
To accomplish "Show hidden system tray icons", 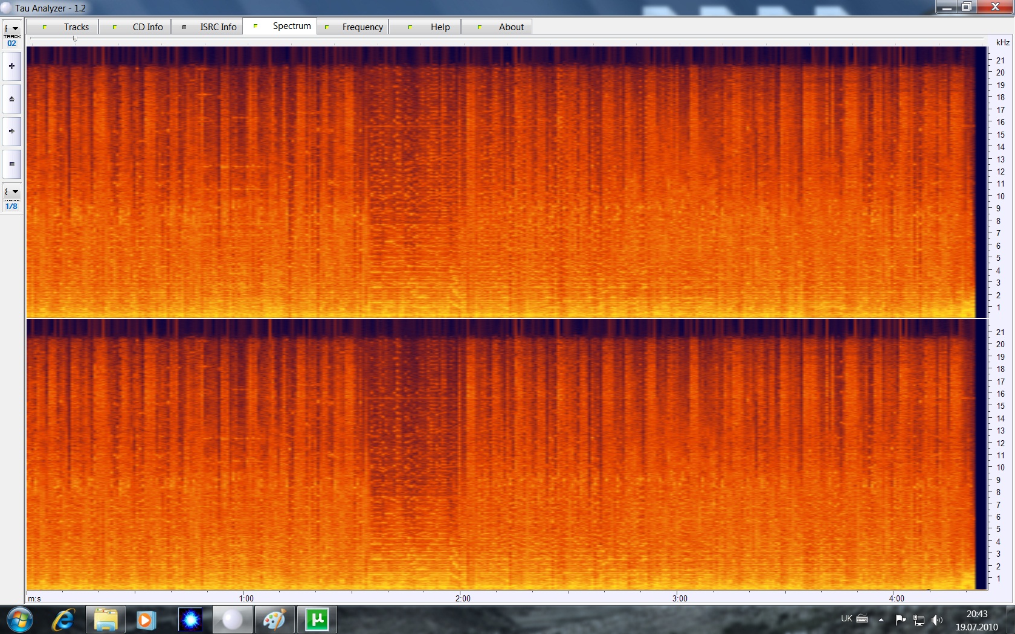I will [881, 620].
